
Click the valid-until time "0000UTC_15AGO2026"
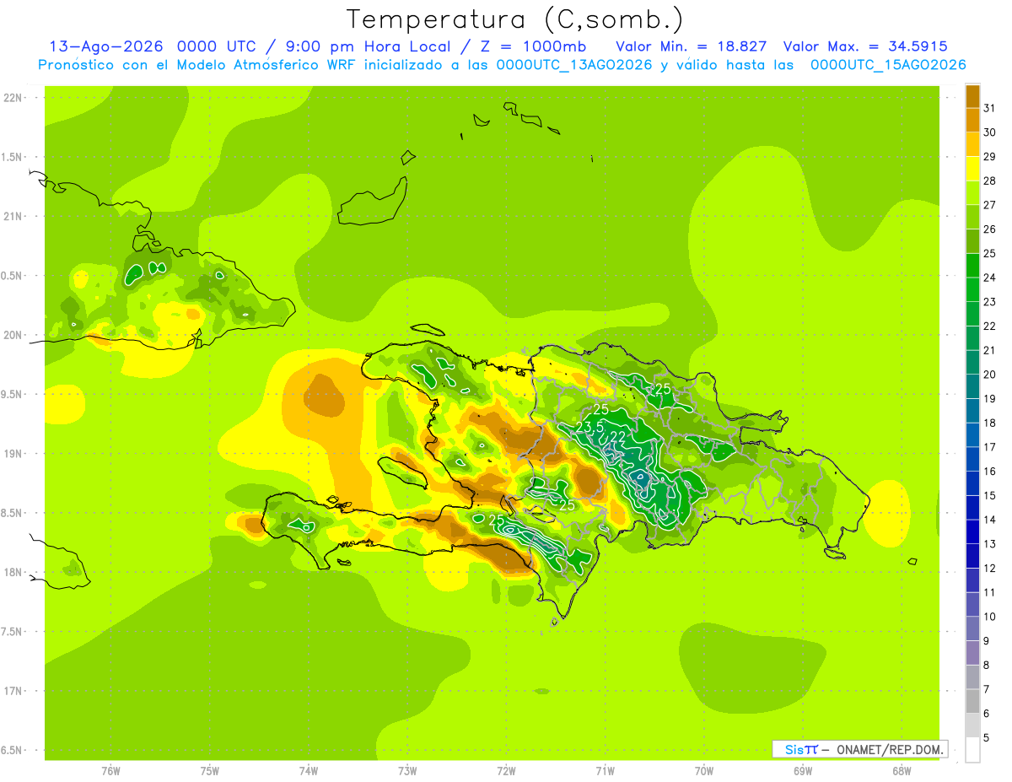tap(888, 65)
